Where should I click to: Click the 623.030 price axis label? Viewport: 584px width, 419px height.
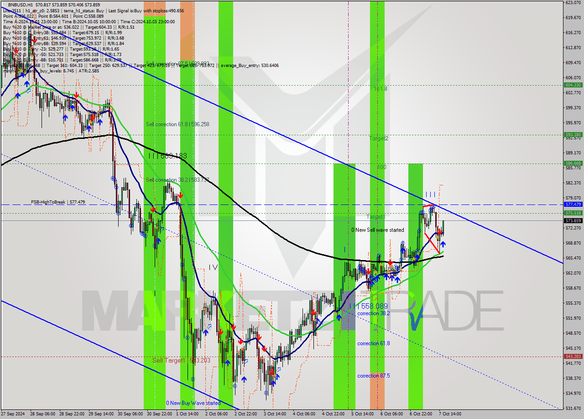coord(573,3)
